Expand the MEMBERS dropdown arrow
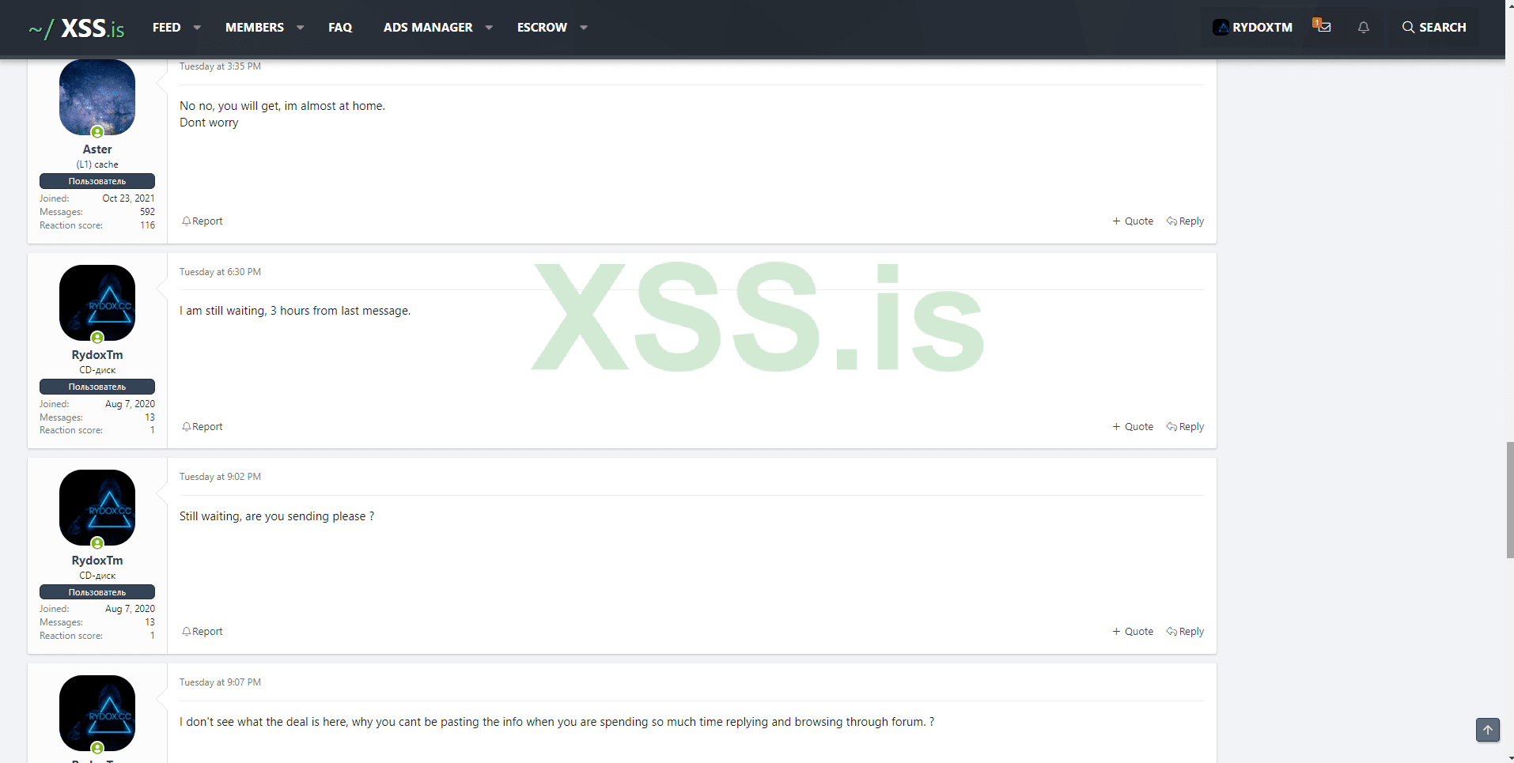Viewport: 1514px width, 763px height. [301, 28]
